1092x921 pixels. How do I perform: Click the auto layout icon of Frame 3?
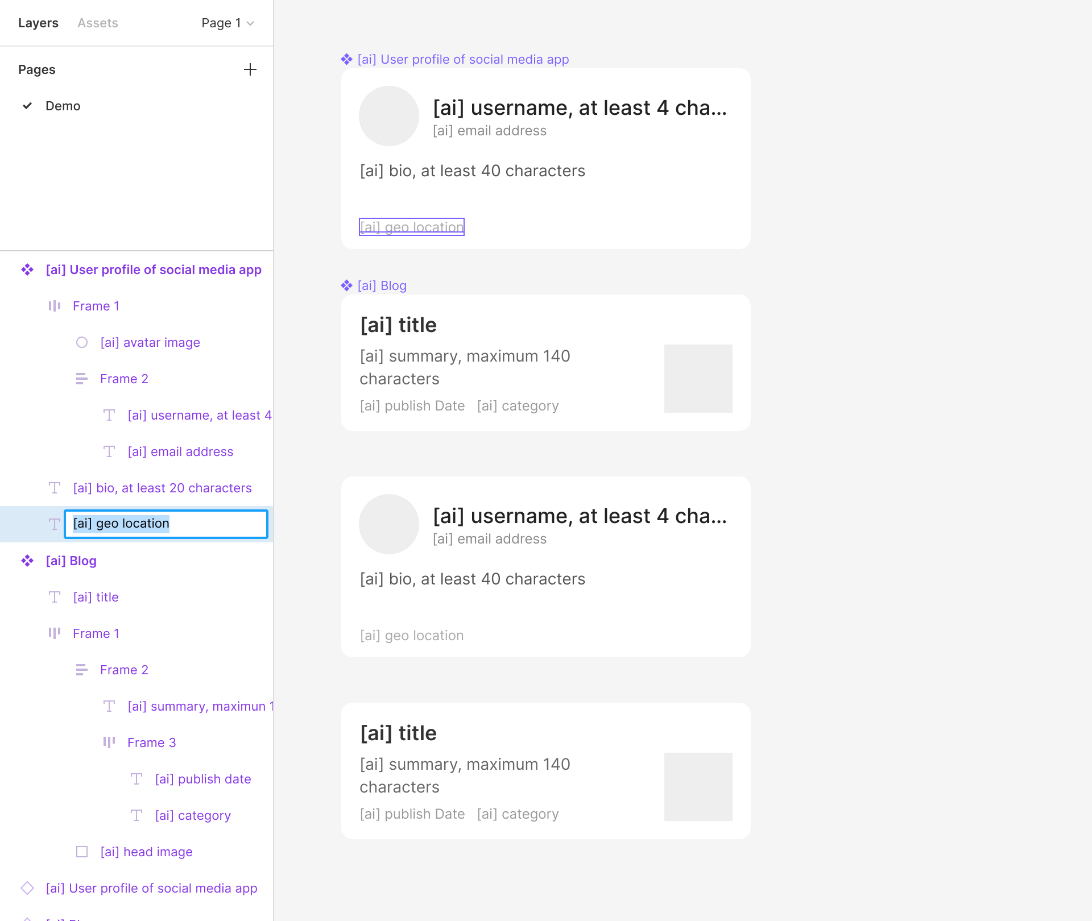pos(109,742)
